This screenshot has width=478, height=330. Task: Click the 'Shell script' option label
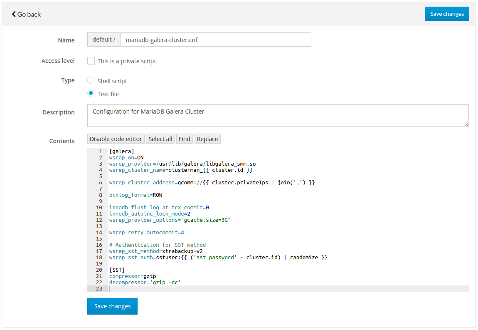(x=112, y=81)
